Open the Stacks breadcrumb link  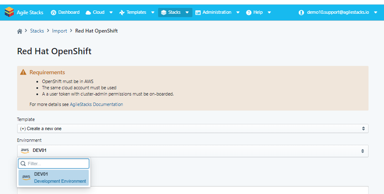[37, 31]
